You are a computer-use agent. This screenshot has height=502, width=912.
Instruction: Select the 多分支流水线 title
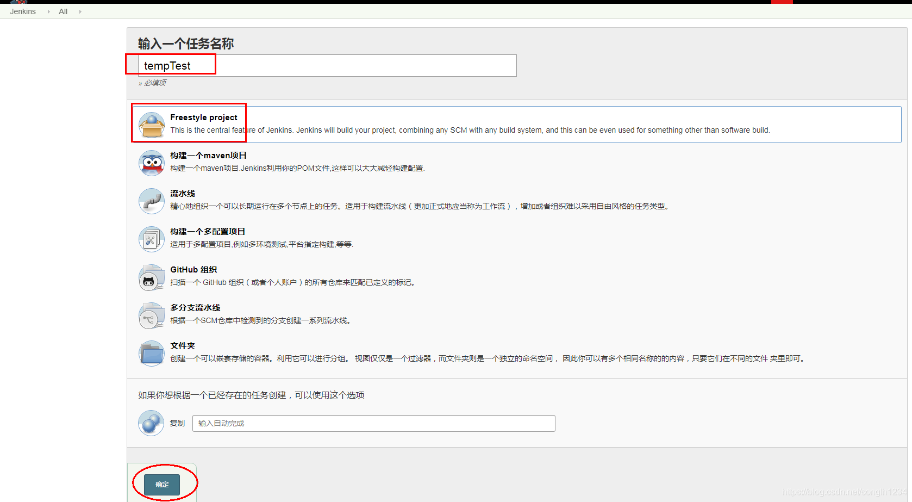pyautogui.click(x=195, y=308)
